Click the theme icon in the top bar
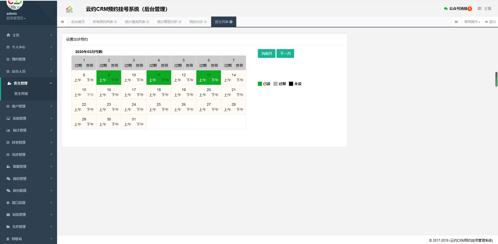 coord(480,9)
